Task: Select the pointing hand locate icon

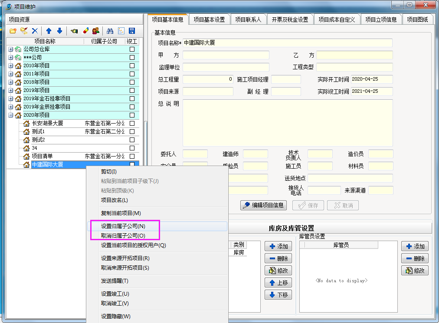Action: (x=74, y=31)
